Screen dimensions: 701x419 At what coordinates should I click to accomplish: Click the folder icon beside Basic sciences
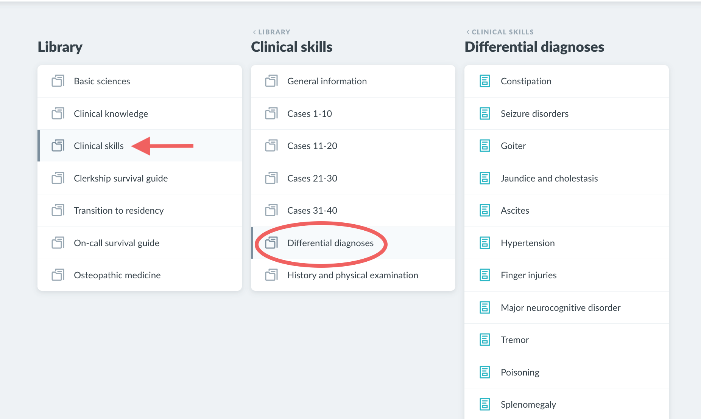click(58, 81)
